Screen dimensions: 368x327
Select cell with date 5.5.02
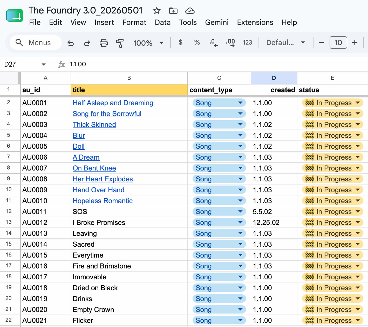click(274, 212)
